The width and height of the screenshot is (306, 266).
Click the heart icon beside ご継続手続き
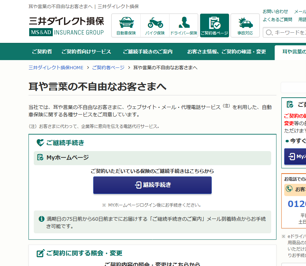click(40, 143)
